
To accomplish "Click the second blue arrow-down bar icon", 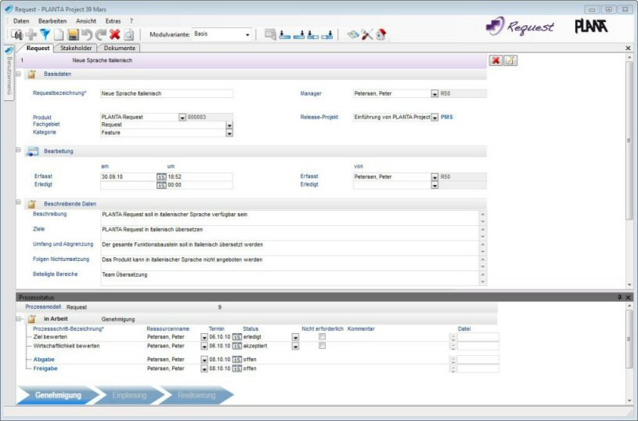I will (299, 34).
